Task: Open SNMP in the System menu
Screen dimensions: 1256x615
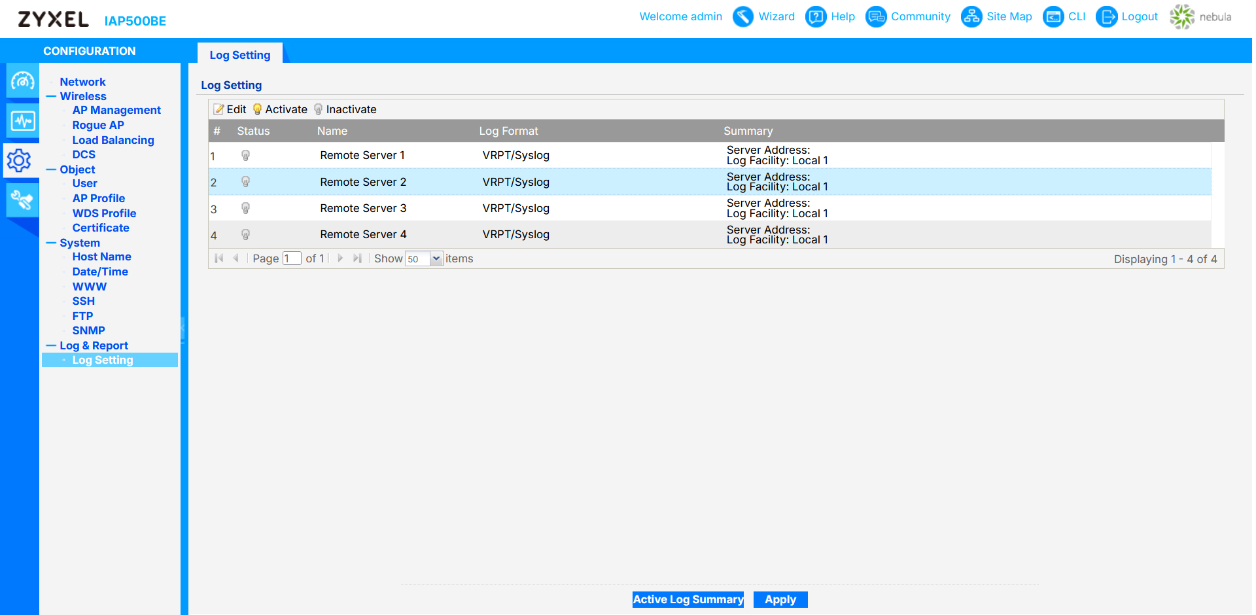Action: point(88,330)
